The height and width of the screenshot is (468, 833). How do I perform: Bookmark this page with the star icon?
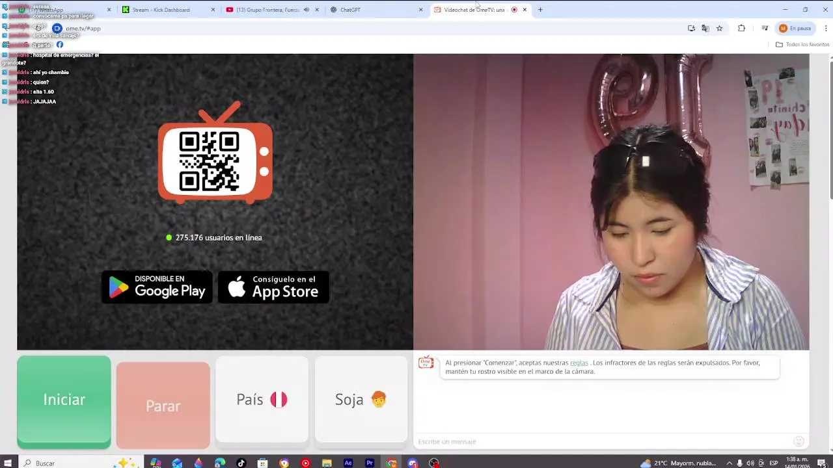(x=719, y=28)
